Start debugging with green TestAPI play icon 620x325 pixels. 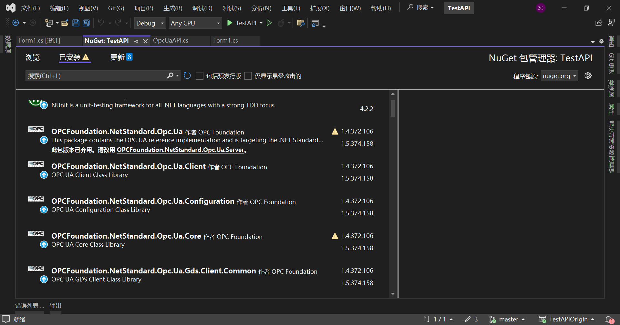coord(230,23)
